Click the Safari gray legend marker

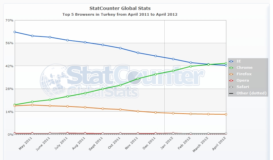point(231,87)
